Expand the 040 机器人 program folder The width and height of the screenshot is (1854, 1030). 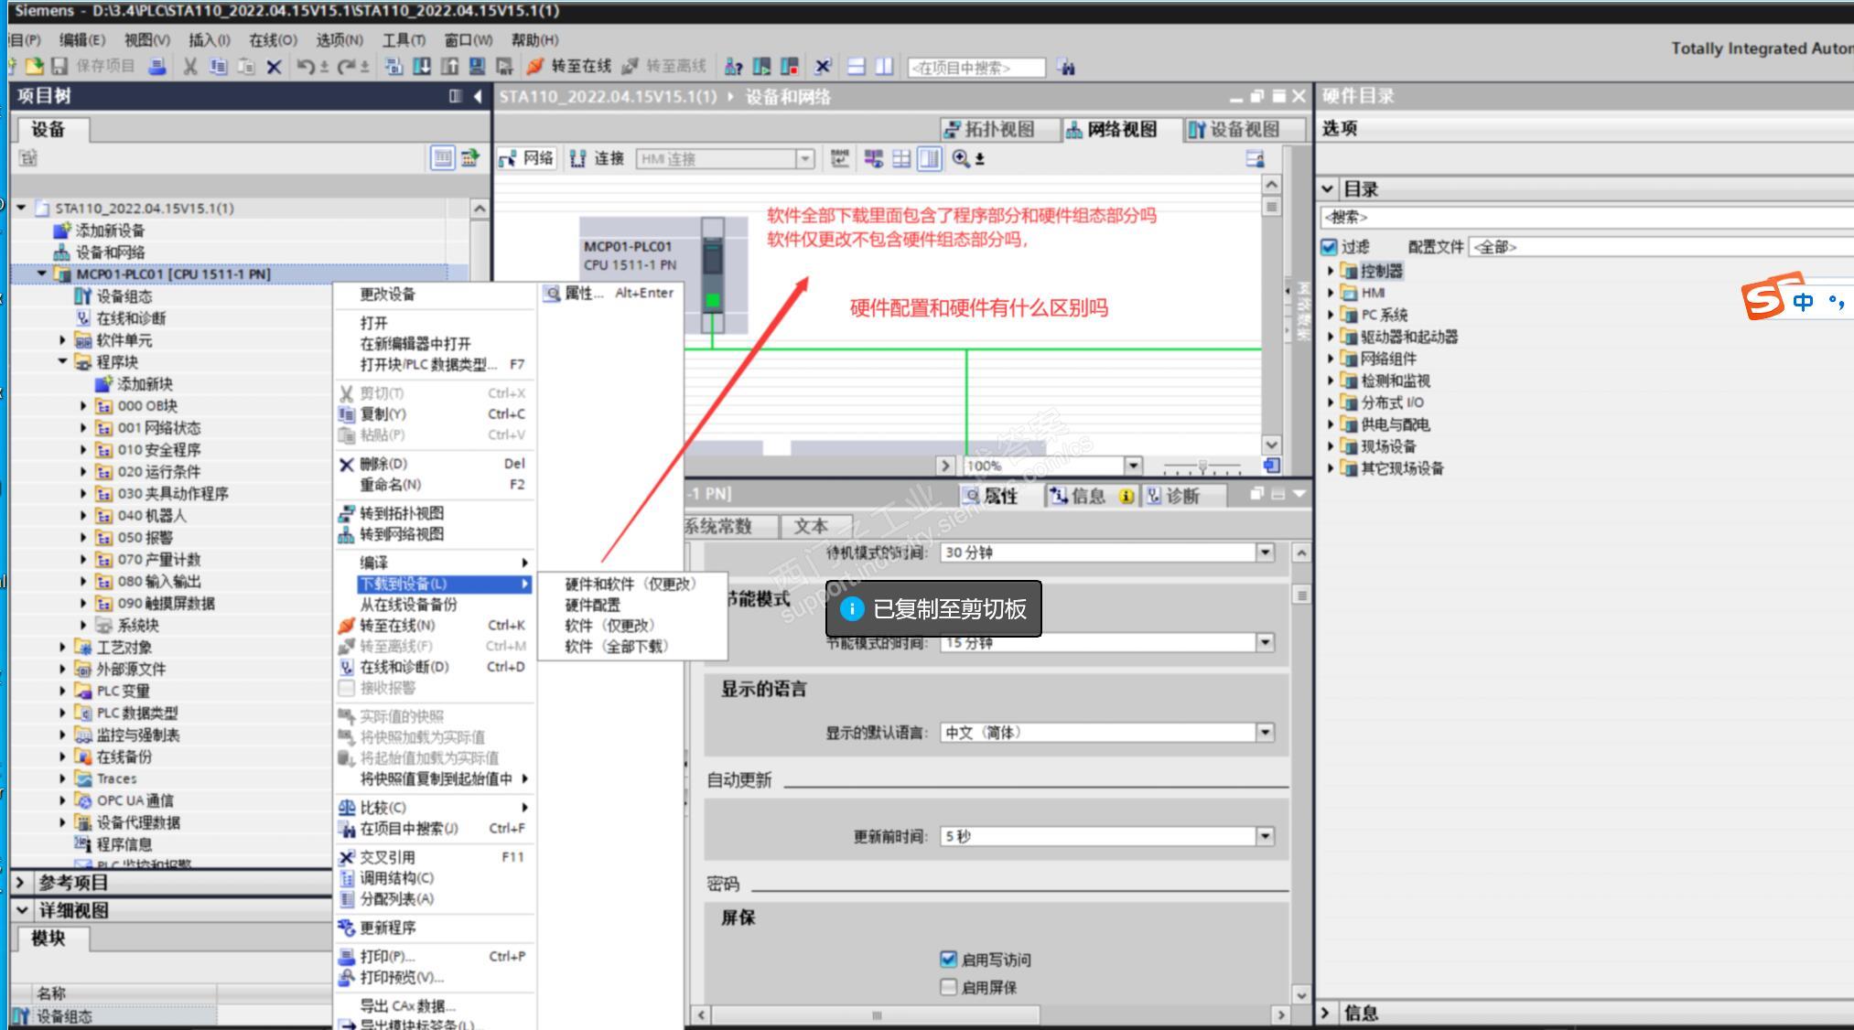pos(83,516)
